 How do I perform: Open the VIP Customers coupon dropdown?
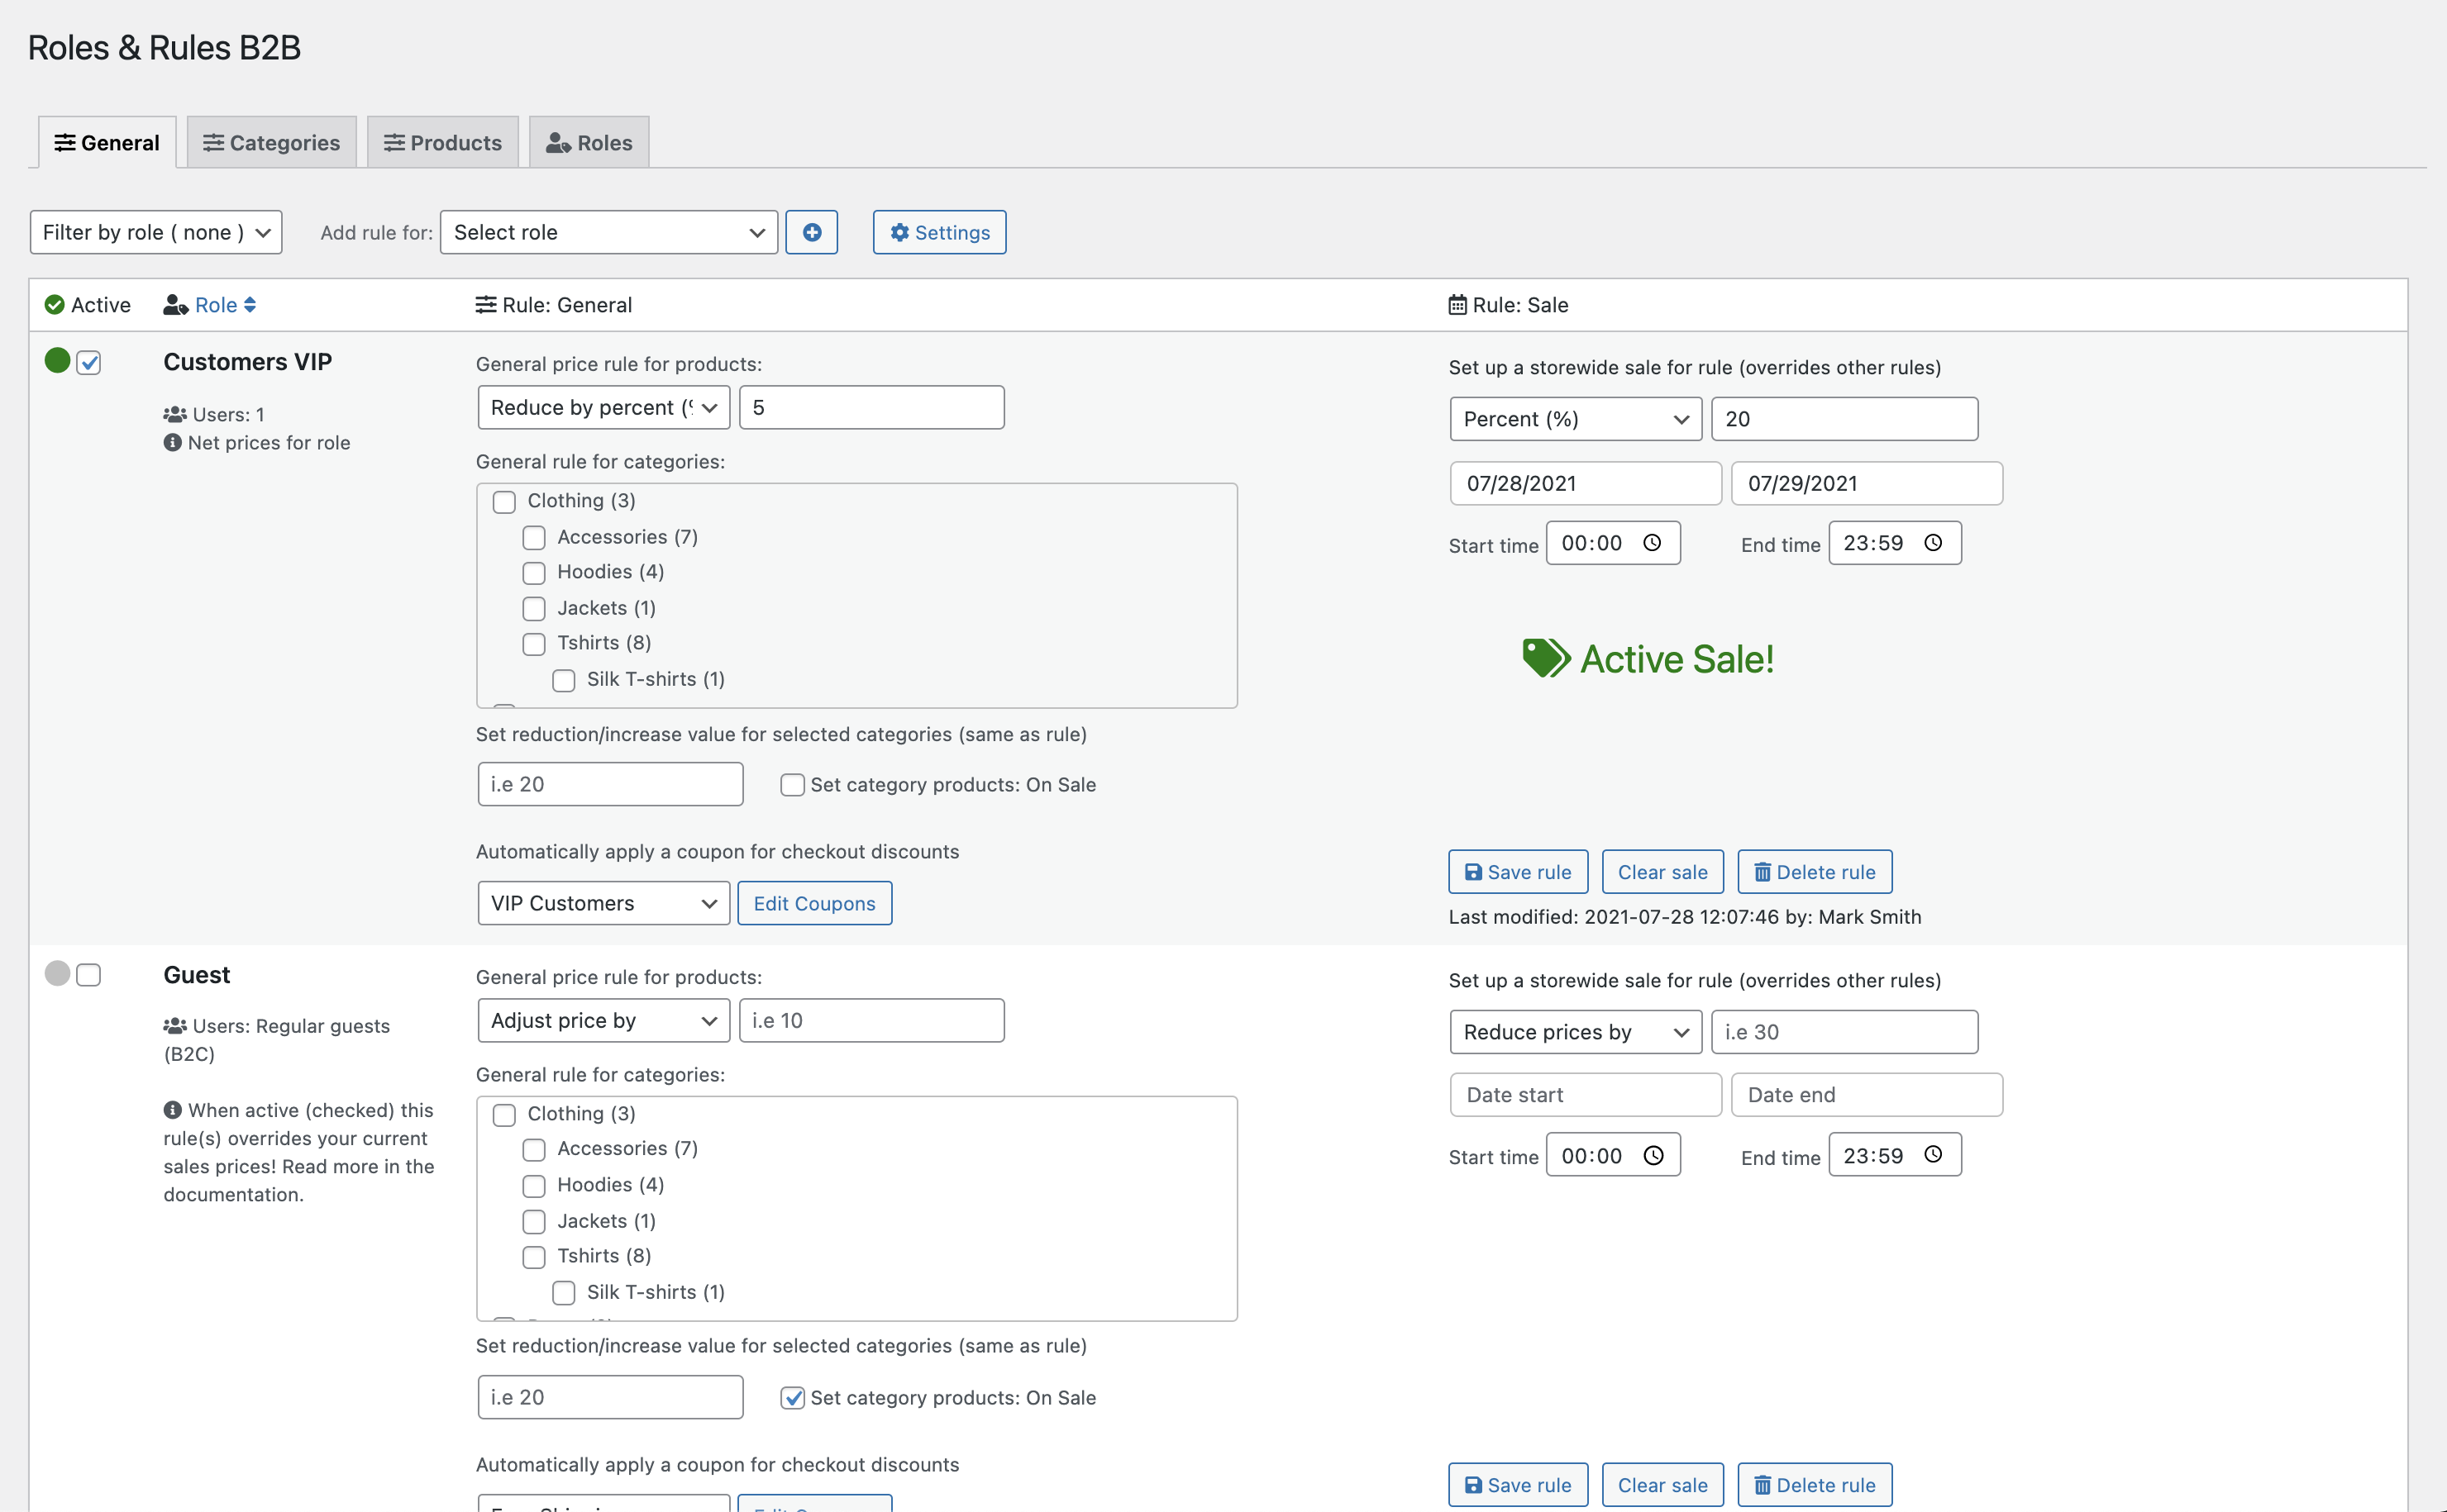coord(603,903)
